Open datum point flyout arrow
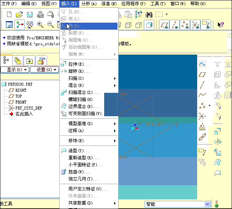Viewport: 232px width, 209px height. coord(209,105)
